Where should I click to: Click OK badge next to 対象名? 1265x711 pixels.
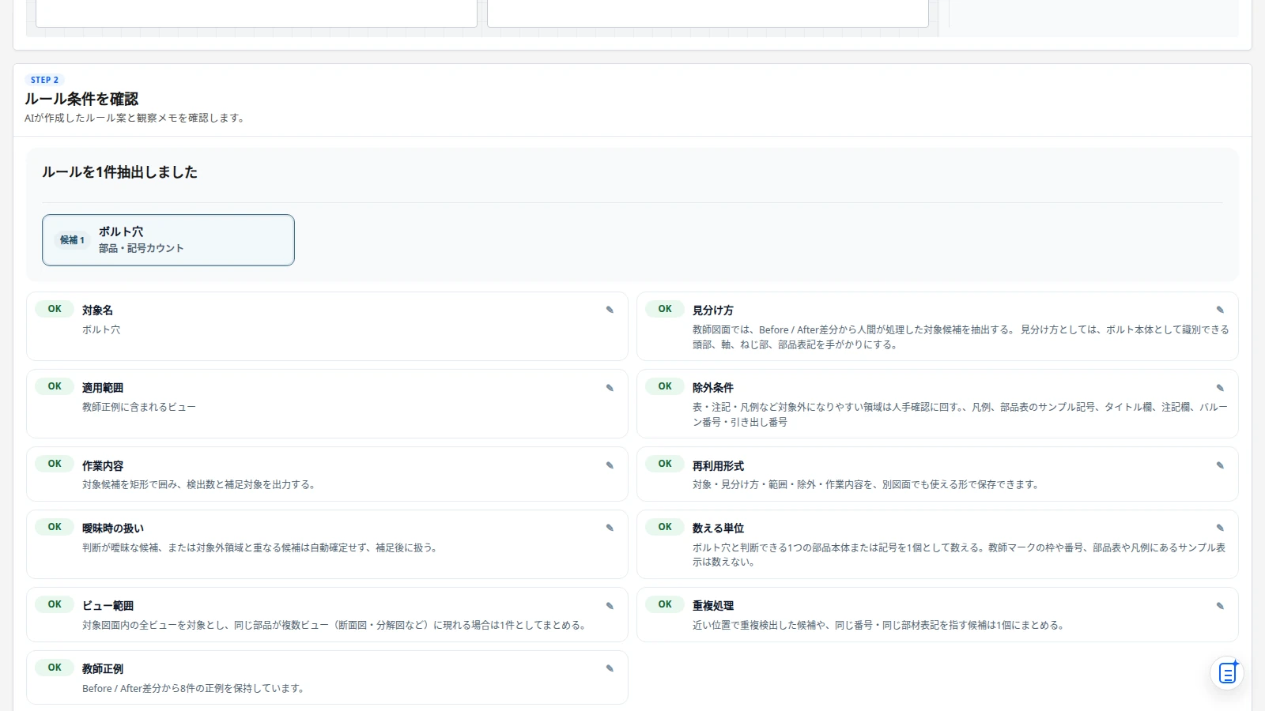point(55,309)
